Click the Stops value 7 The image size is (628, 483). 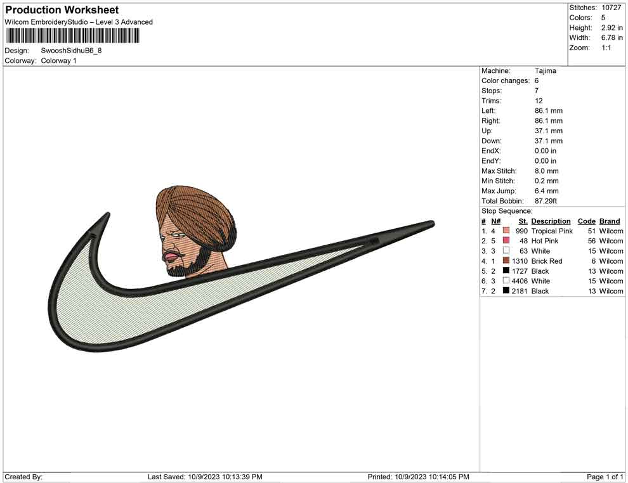point(537,91)
